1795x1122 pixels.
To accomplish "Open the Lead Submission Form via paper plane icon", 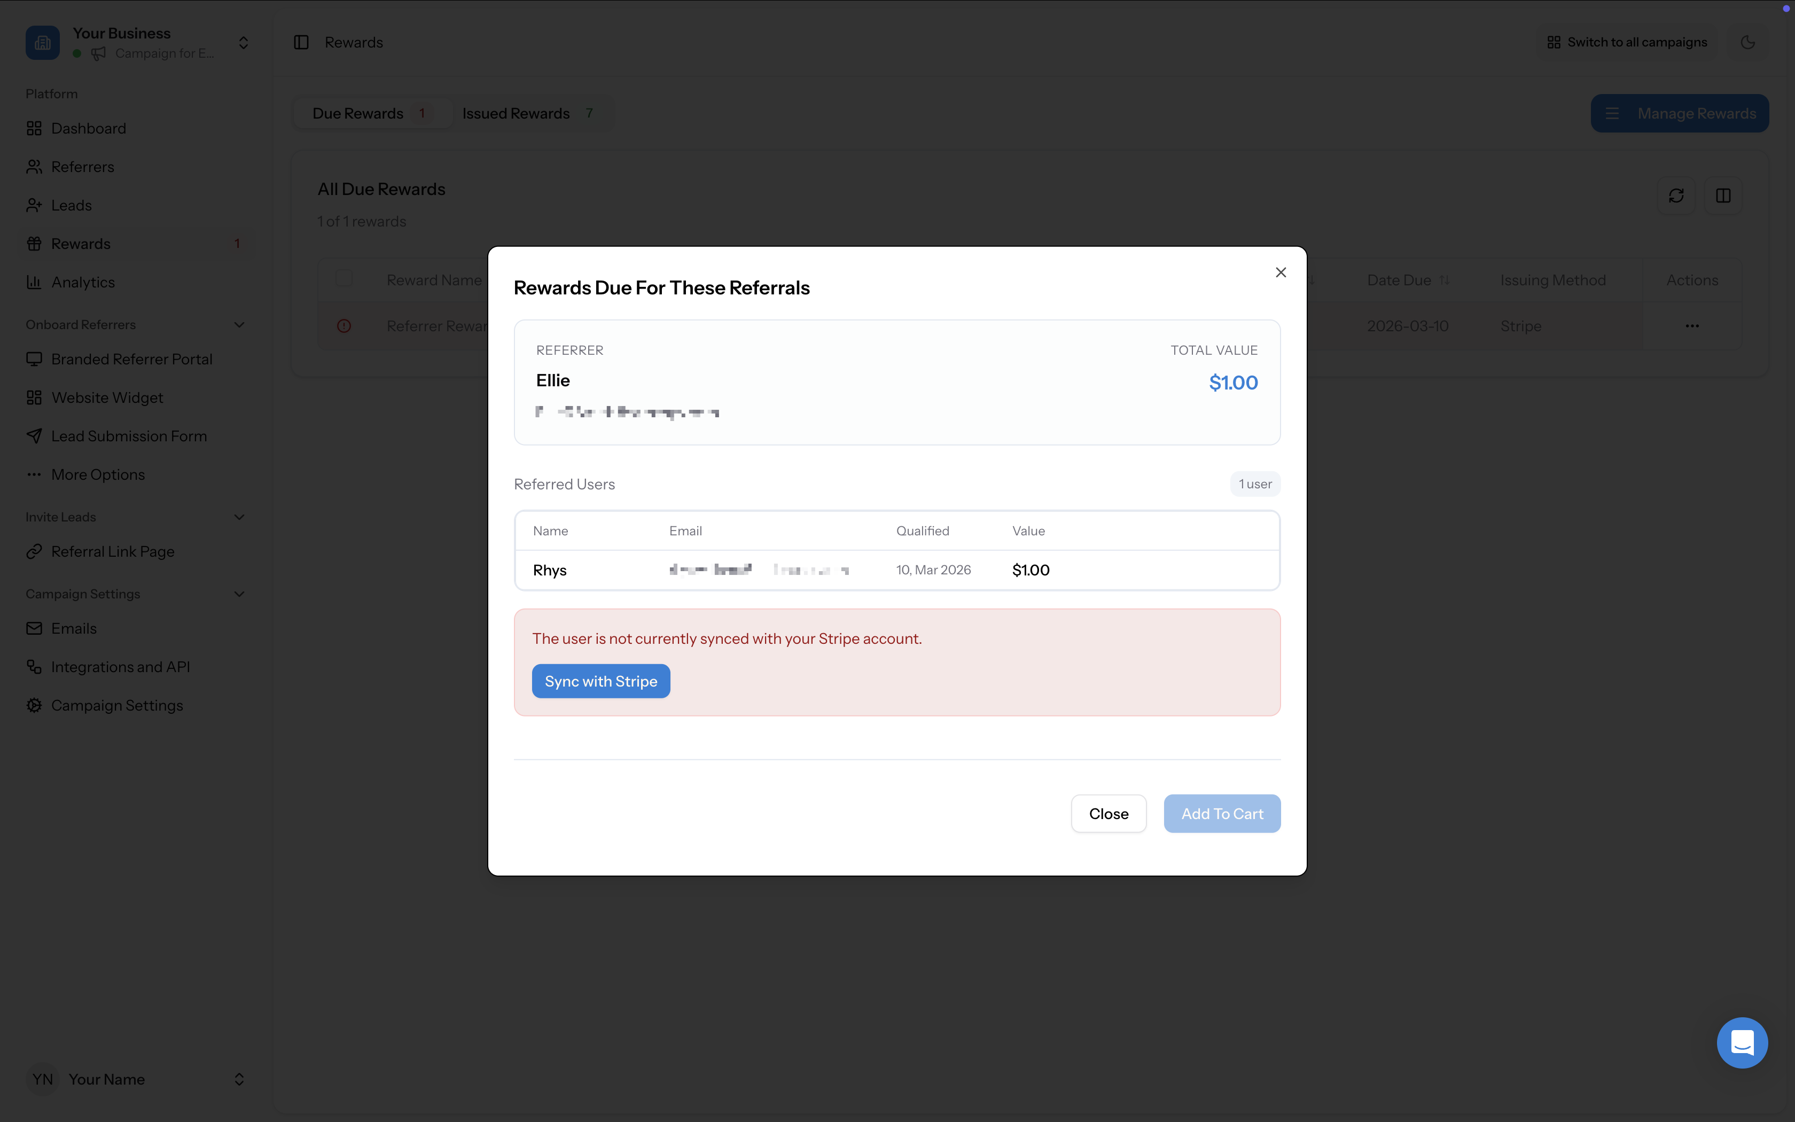I will pyautogui.click(x=34, y=435).
